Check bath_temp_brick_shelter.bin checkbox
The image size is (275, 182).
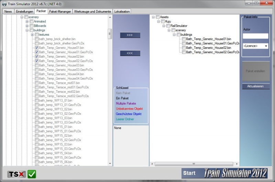pos(37,39)
